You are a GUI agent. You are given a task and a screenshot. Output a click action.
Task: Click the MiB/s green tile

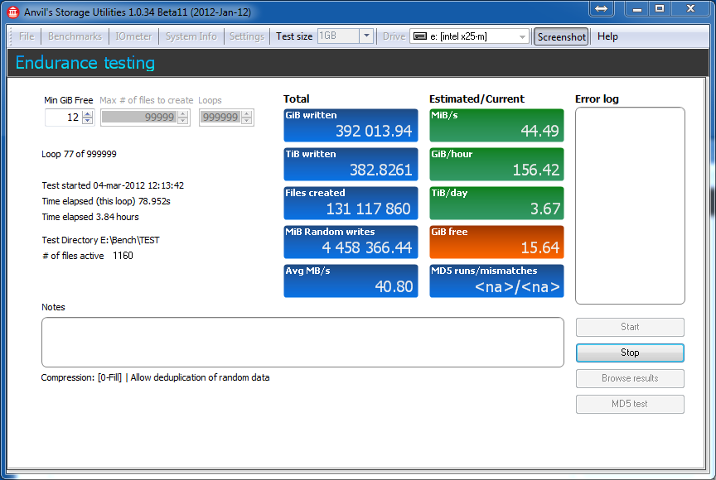coord(496,125)
